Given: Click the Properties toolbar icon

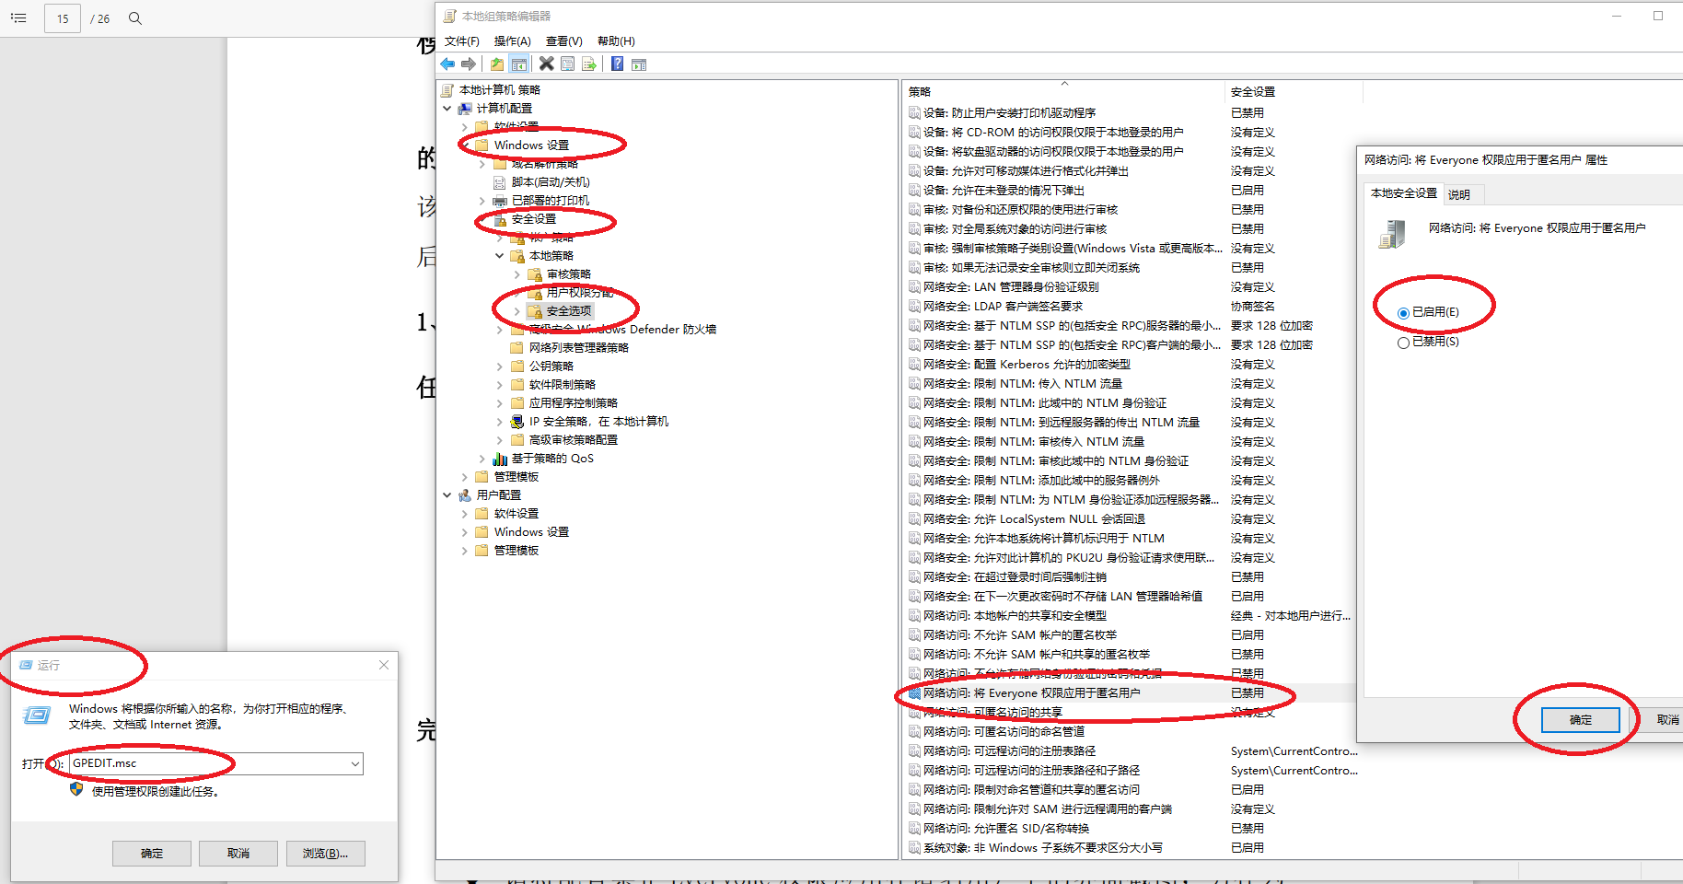Looking at the screenshot, I should [x=567, y=64].
